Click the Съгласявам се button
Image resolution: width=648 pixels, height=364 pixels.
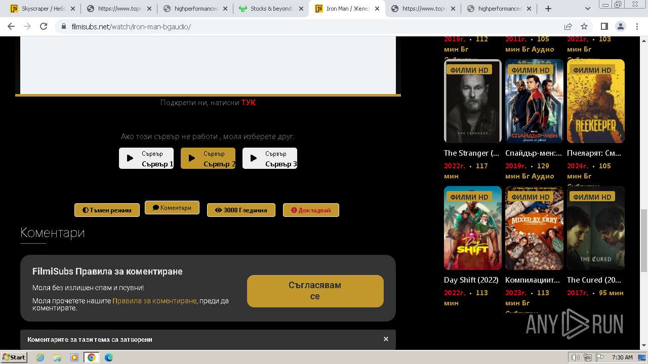pos(315,291)
